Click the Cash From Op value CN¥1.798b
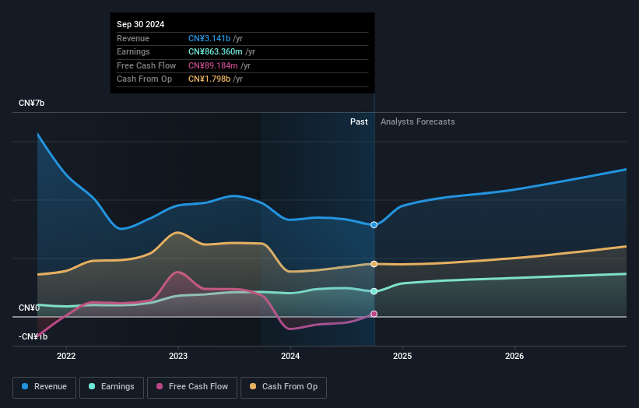This screenshot has width=639, height=408. (209, 79)
